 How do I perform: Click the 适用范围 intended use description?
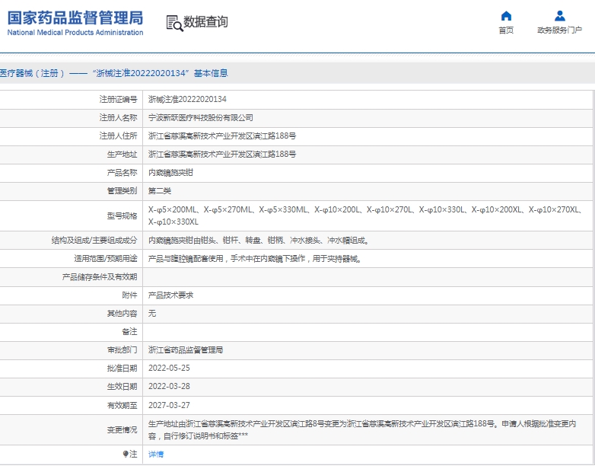point(255,259)
